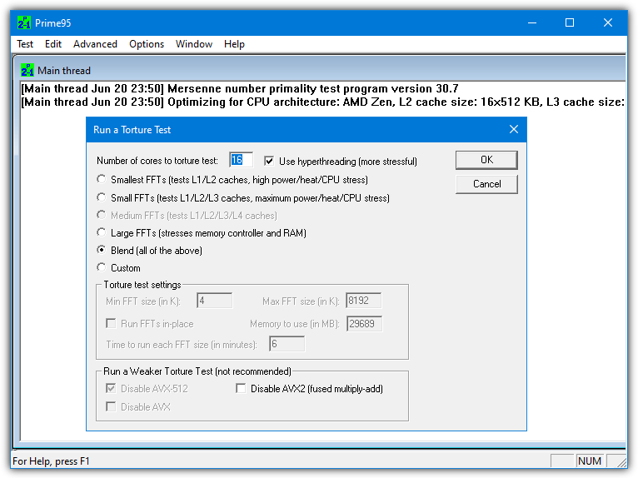
Task: Open the Options menu
Action: point(147,44)
